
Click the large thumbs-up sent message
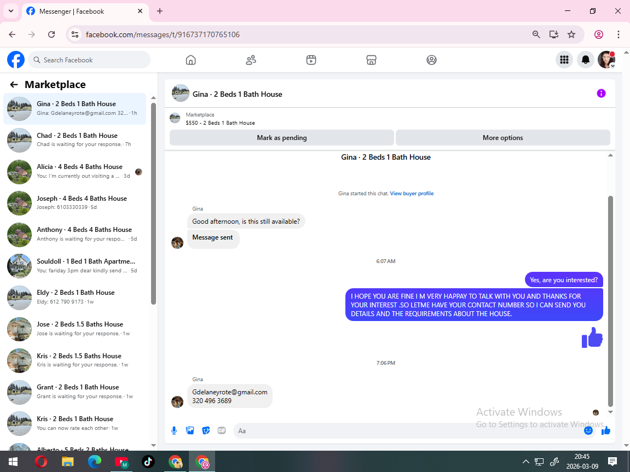pos(592,337)
